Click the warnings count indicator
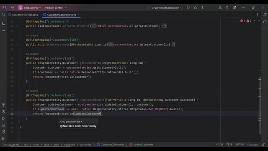Image resolution: width=268 pixels, height=151 pixels. (x=249, y=21)
